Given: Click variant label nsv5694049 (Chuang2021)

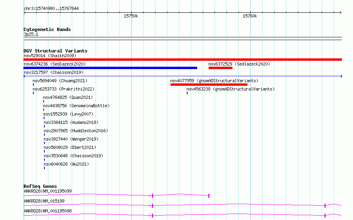Looking at the screenshot, I should point(60,81).
